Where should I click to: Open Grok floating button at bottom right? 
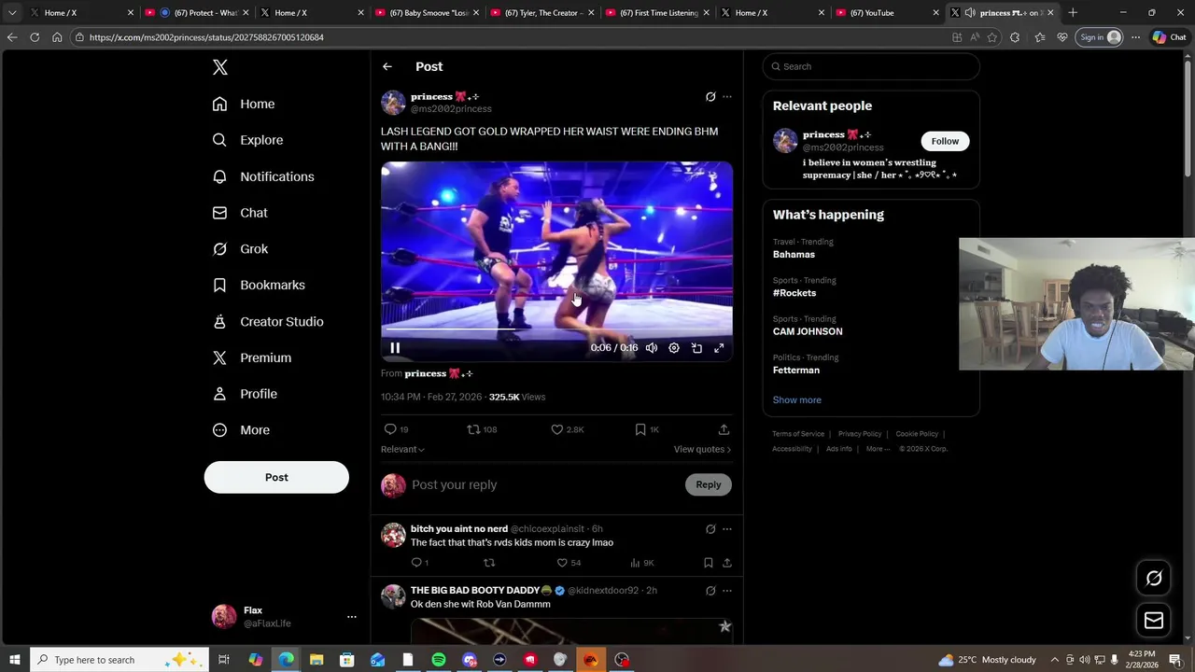point(1154,579)
